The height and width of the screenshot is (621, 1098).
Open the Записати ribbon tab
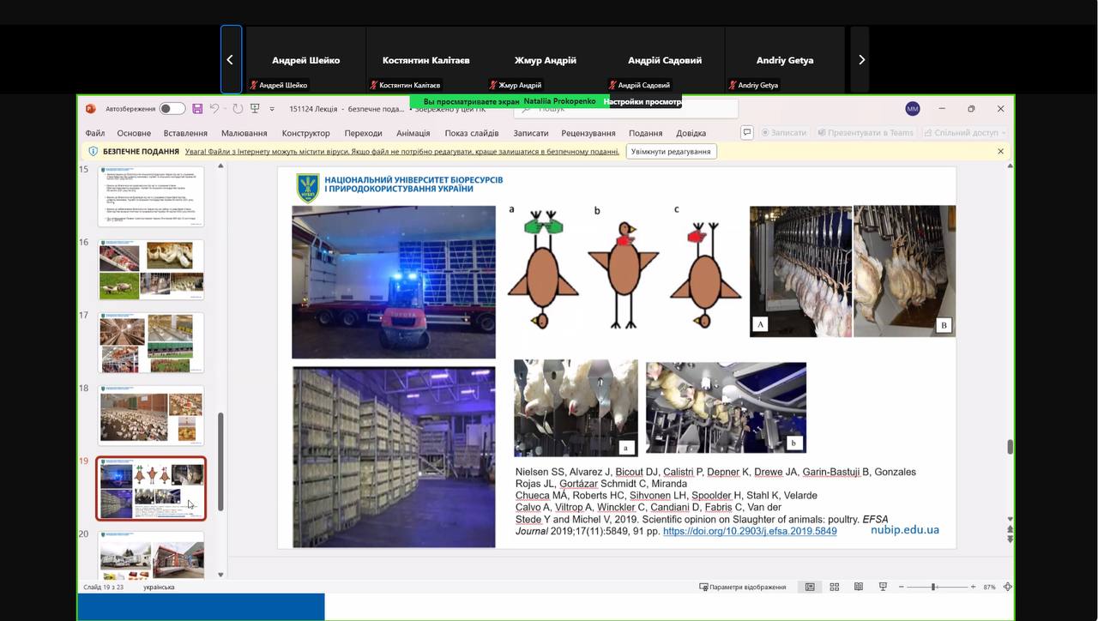coord(530,133)
